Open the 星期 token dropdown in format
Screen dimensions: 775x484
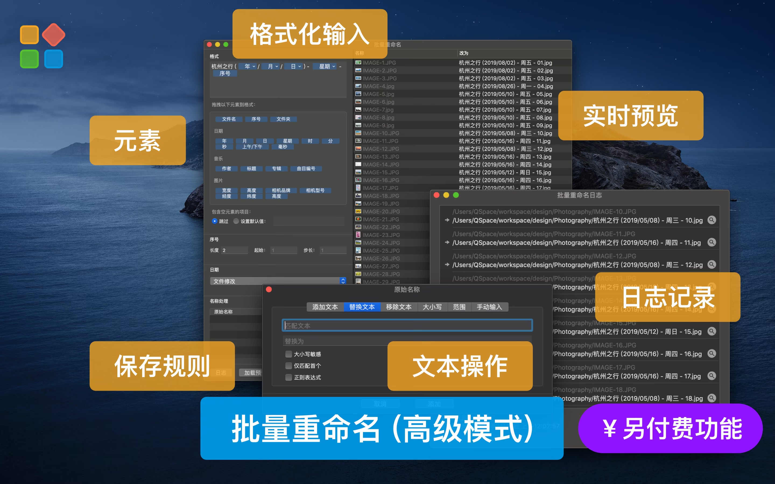(333, 67)
